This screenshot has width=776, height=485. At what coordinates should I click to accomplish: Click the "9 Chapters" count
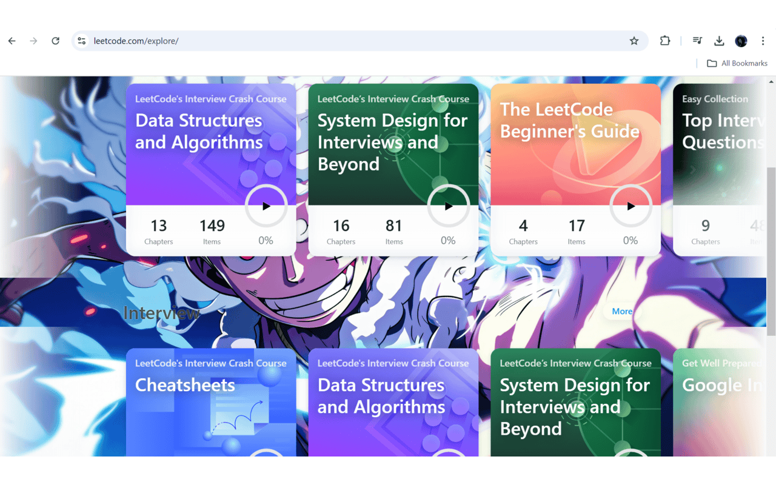[706, 232]
